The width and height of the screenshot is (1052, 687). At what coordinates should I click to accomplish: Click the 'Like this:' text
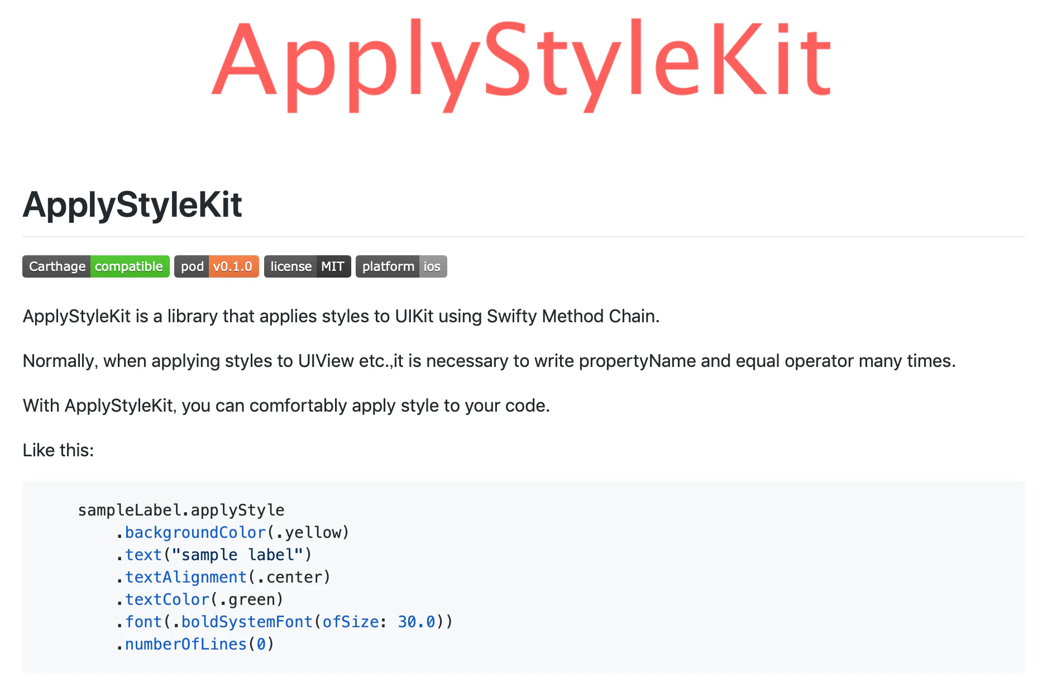click(x=58, y=450)
